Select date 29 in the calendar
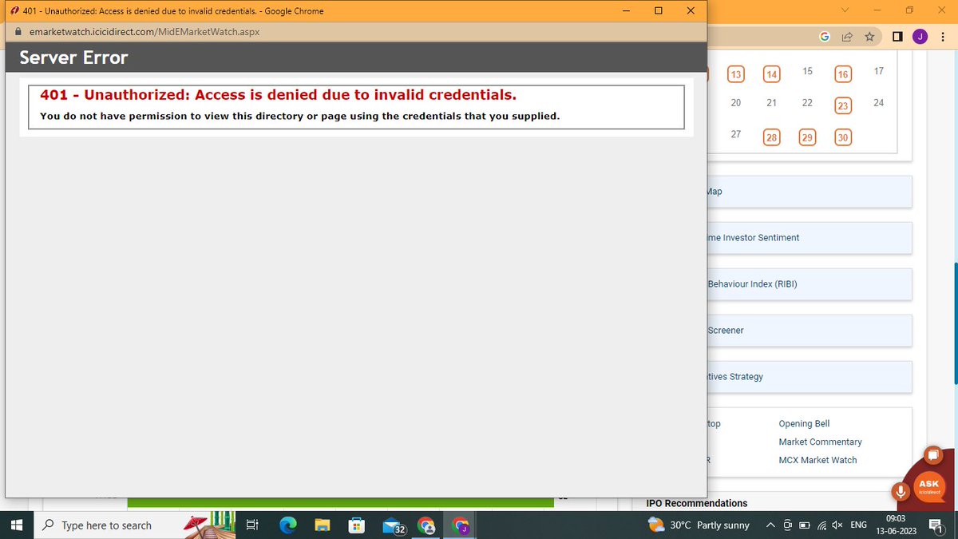 coord(807,137)
